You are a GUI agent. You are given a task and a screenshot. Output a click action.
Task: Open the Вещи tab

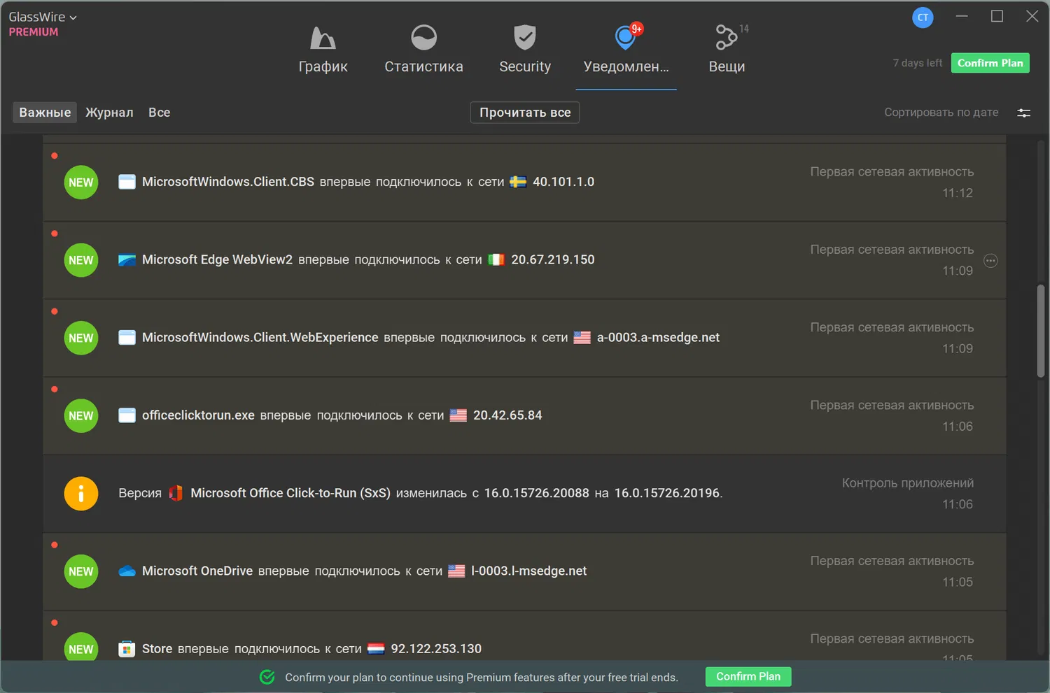click(727, 50)
